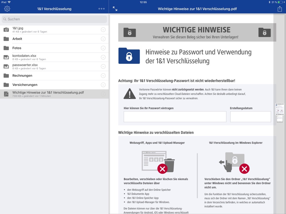
Task: Click heading 'Wichtige Hinweise zu verschlüsselten Dateien'
Action: 156,132
